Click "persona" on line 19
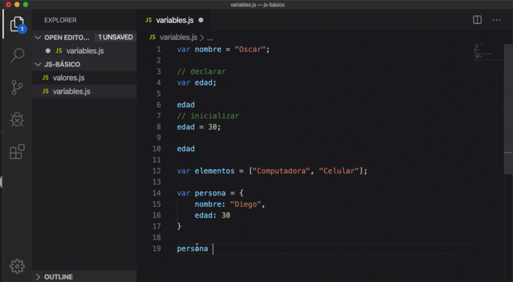This screenshot has height=282, width=513. point(192,249)
